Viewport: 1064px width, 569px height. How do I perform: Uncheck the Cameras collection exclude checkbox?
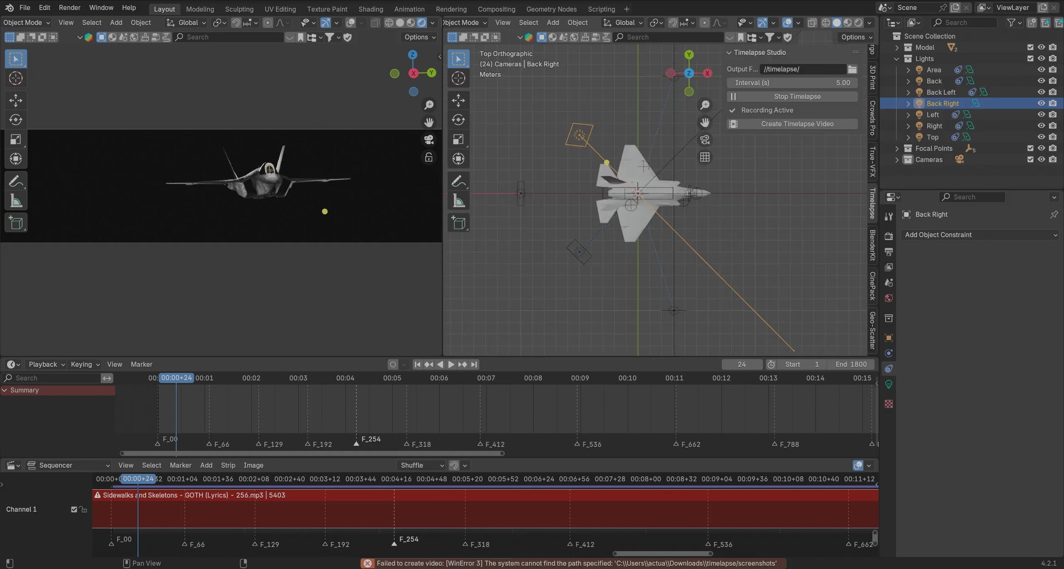[x=1030, y=159]
